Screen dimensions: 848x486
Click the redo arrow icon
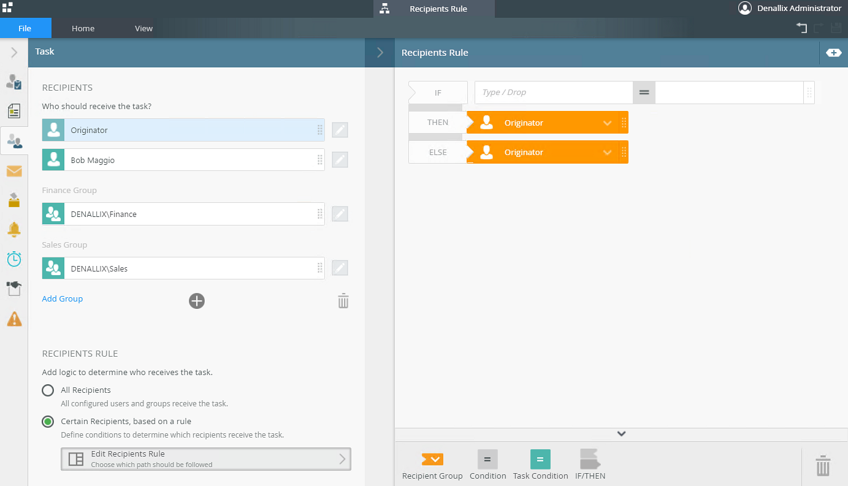[819, 28]
